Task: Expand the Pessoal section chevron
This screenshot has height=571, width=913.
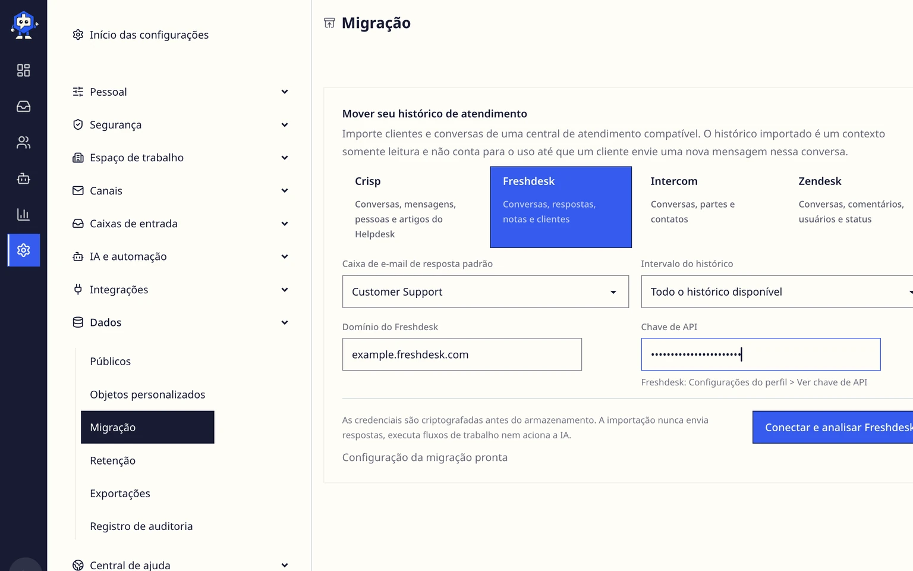Action: click(x=285, y=92)
